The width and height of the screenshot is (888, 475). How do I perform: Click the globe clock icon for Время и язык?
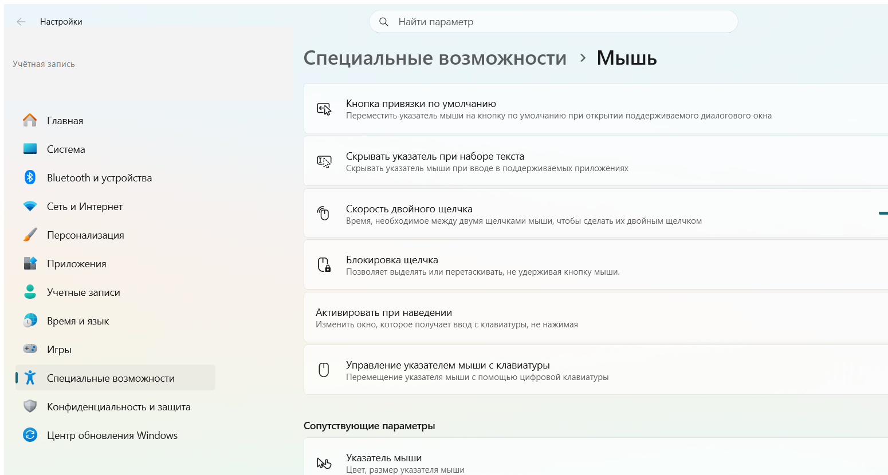point(30,320)
